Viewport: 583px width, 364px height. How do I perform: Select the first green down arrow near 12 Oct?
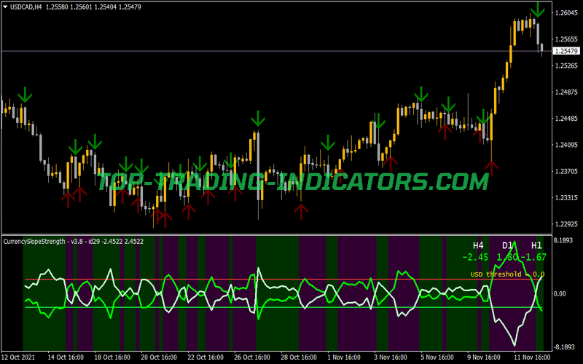pos(25,95)
